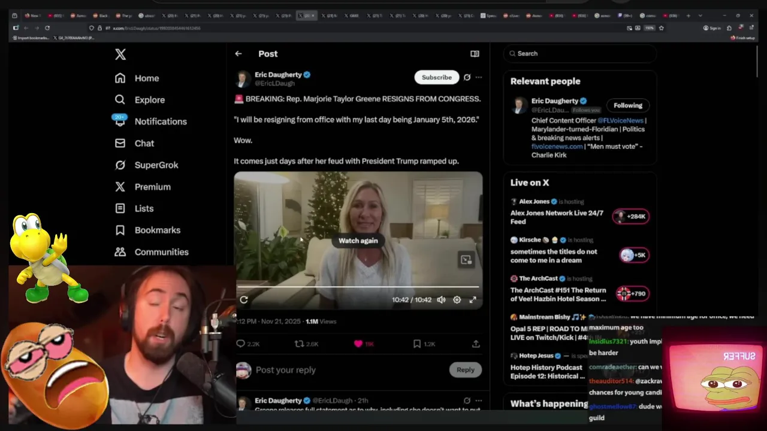The width and height of the screenshot is (767, 431).
Task: Bookmark this page with the star icon
Action: (661, 28)
